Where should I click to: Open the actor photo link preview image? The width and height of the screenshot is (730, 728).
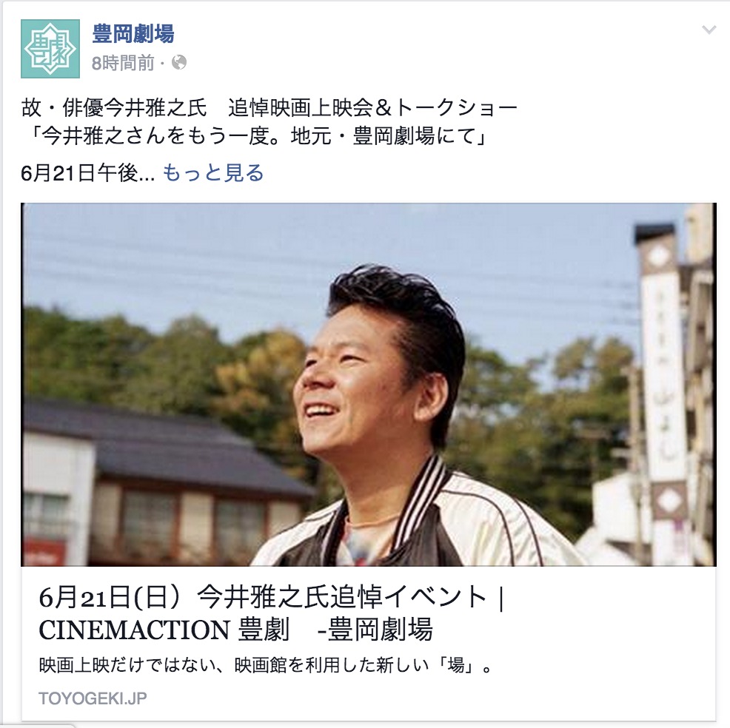(368, 384)
